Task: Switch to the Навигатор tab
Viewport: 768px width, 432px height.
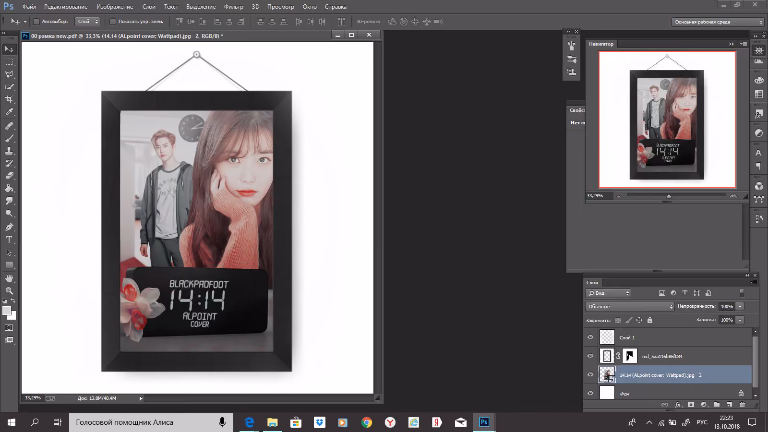Action: [x=601, y=44]
